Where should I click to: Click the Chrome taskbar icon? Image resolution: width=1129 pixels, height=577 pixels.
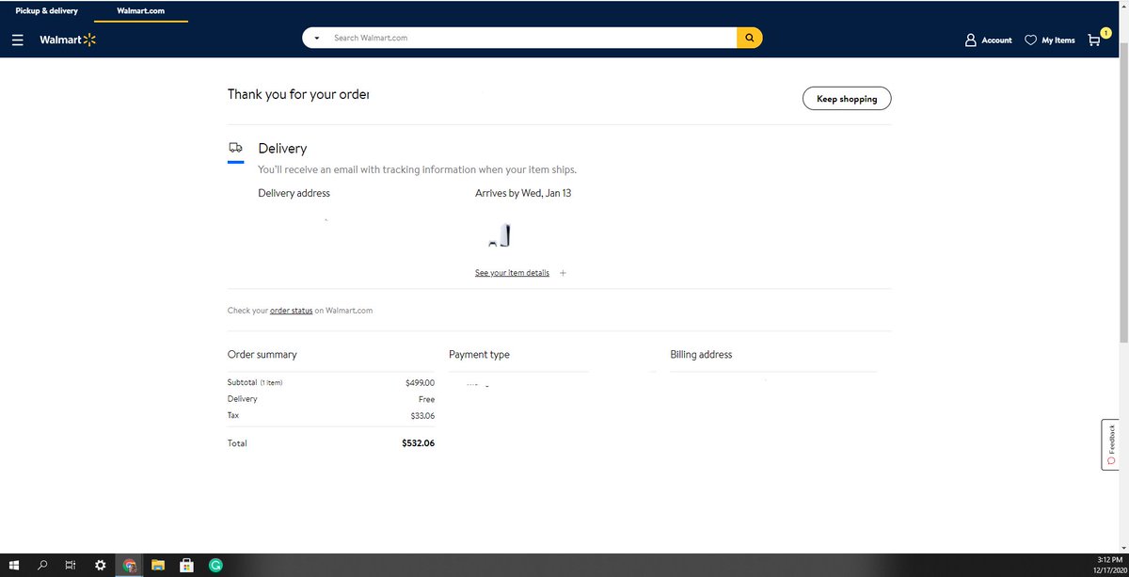point(130,566)
